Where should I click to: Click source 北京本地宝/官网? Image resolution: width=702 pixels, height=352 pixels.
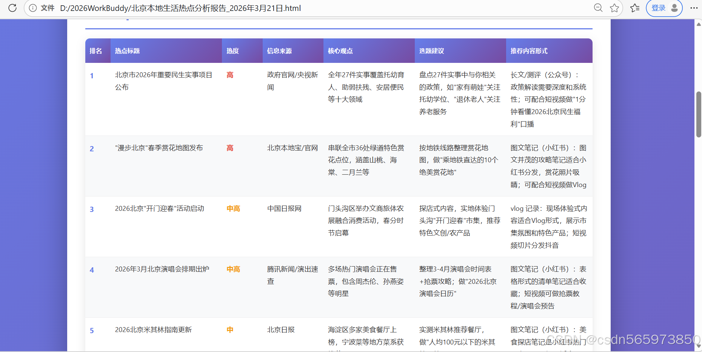292,148
